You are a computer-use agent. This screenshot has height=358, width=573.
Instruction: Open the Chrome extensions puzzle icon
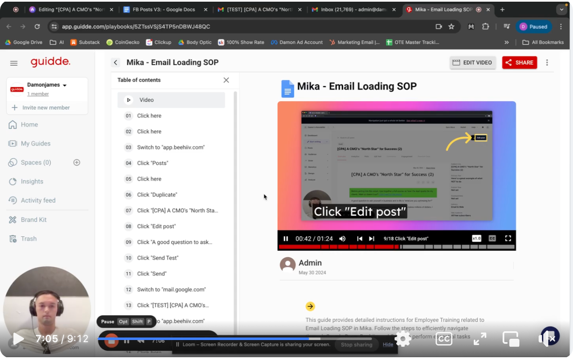485,26
